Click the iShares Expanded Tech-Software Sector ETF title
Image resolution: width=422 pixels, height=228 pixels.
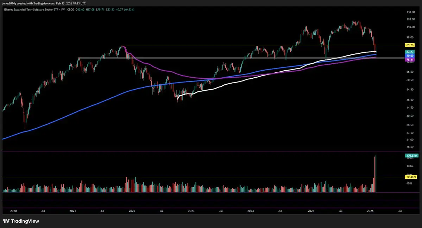click(x=31, y=9)
